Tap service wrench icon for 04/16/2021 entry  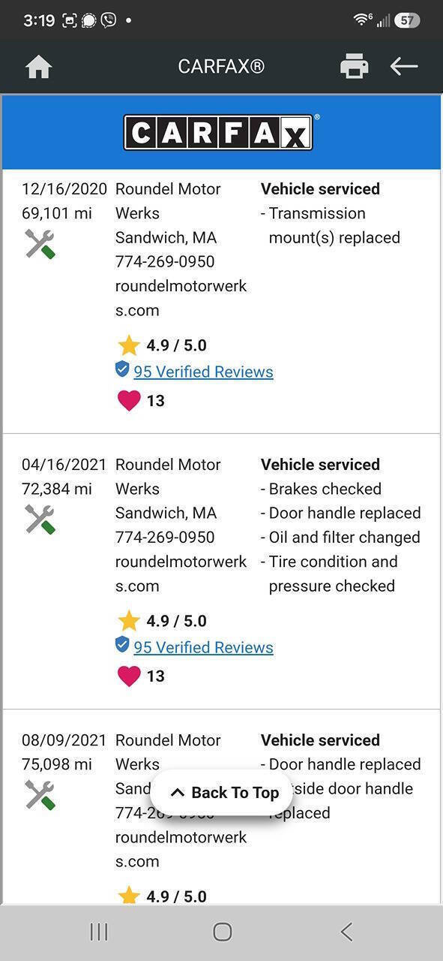[x=40, y=520]
